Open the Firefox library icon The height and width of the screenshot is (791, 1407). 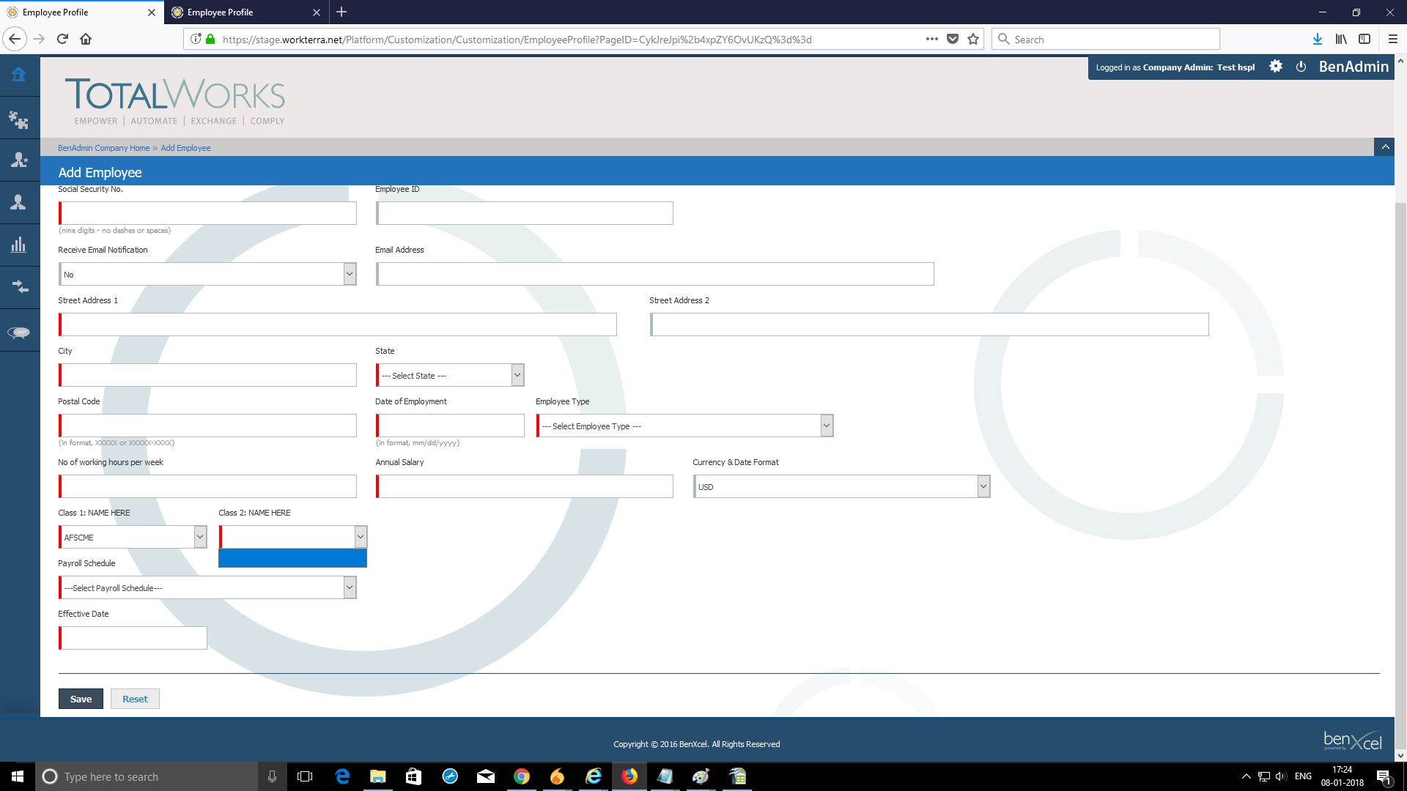pyautogui.click(x=1341, y=40)
